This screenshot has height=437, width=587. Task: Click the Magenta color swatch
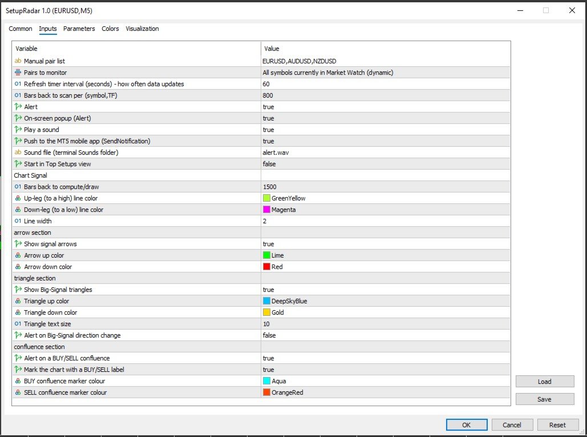(x=266, y=210)
